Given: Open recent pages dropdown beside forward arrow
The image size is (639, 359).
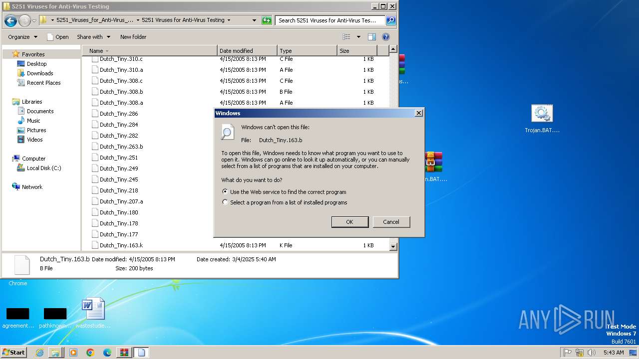Looking at the screenshot, I should [x=34, y=20].
